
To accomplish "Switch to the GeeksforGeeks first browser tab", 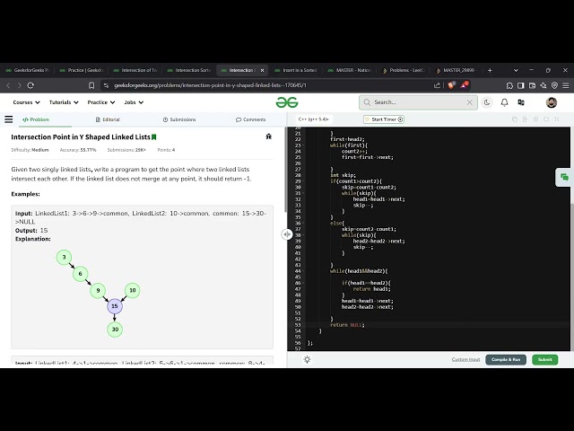I will click(27, 70).
